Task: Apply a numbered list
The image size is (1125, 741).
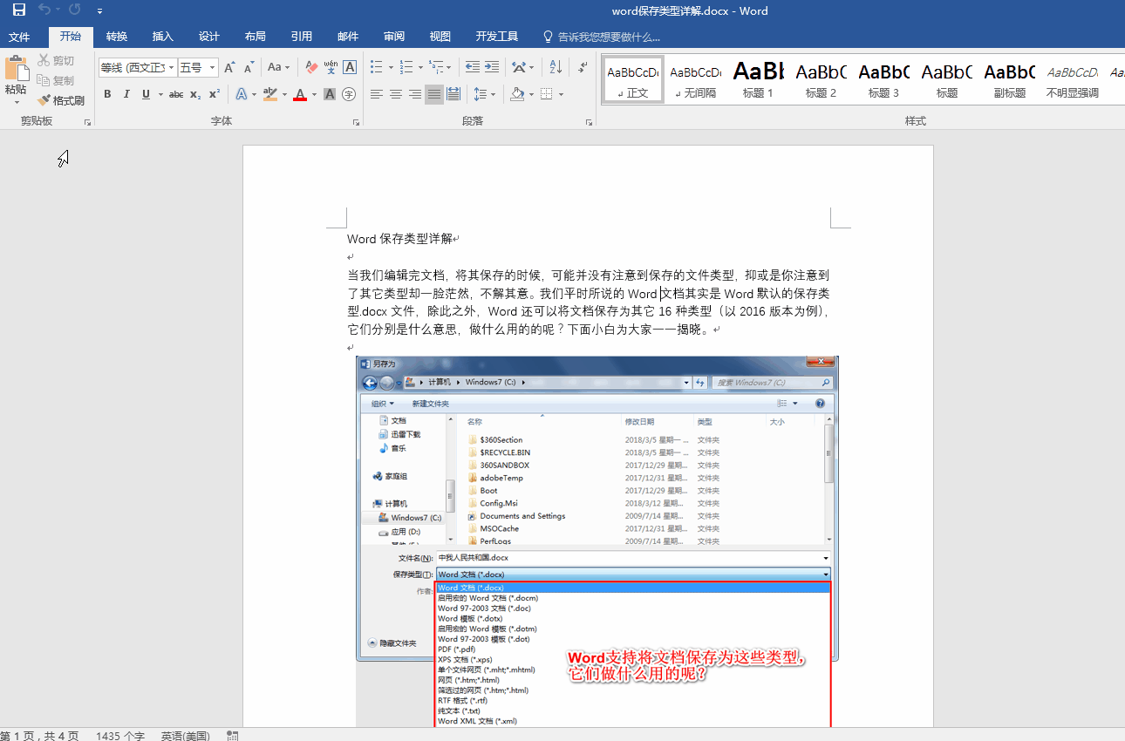Action: [x=406, y=67]
